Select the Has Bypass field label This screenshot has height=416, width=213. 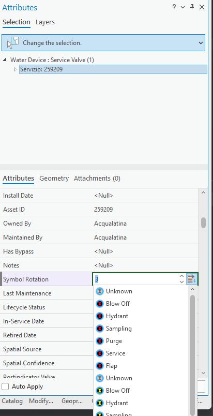pyautogui.click(x=18, y=251)
